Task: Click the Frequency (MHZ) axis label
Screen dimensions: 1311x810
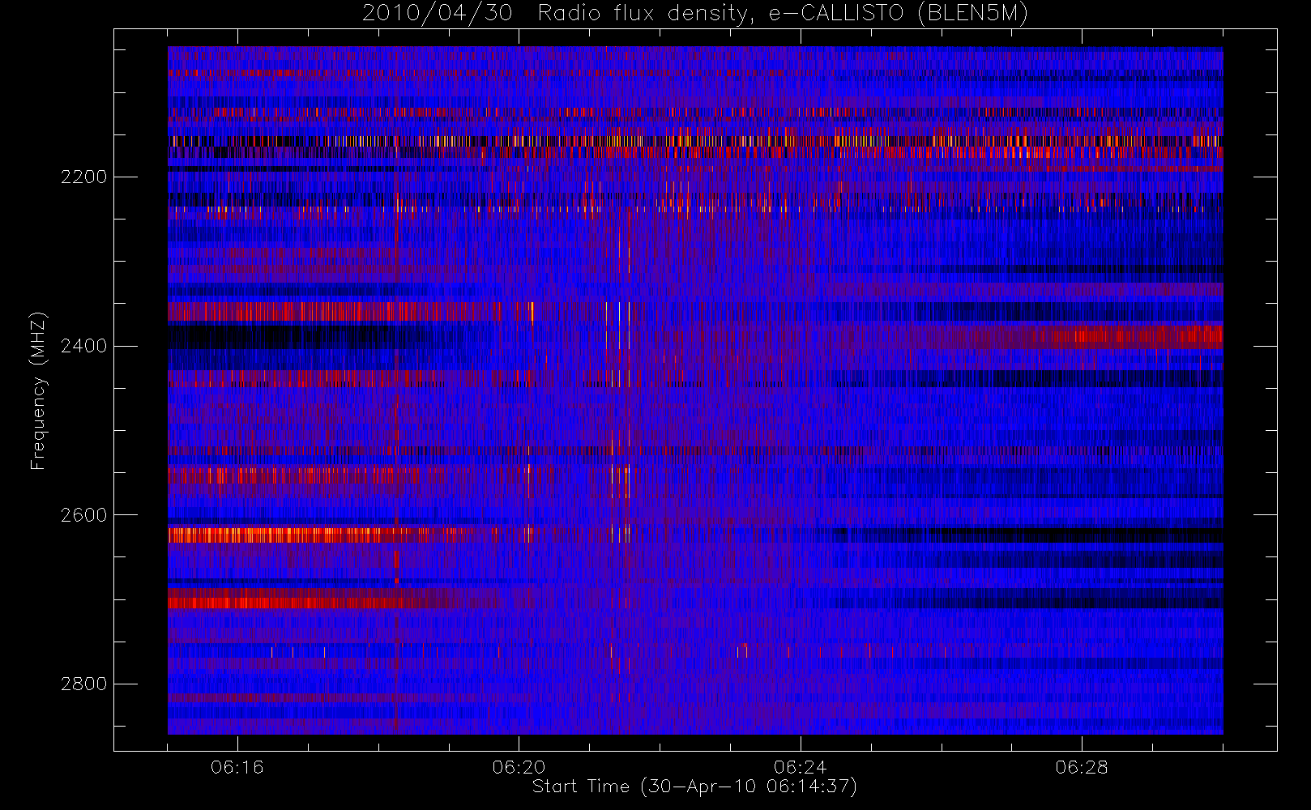Action: click(38, 391)
